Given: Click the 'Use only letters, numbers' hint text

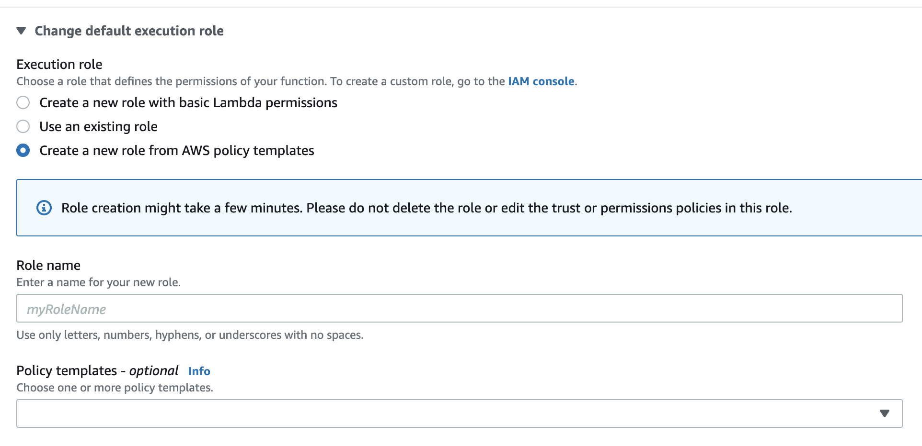Looking at the screenshot, I should [x=190, y=335].
